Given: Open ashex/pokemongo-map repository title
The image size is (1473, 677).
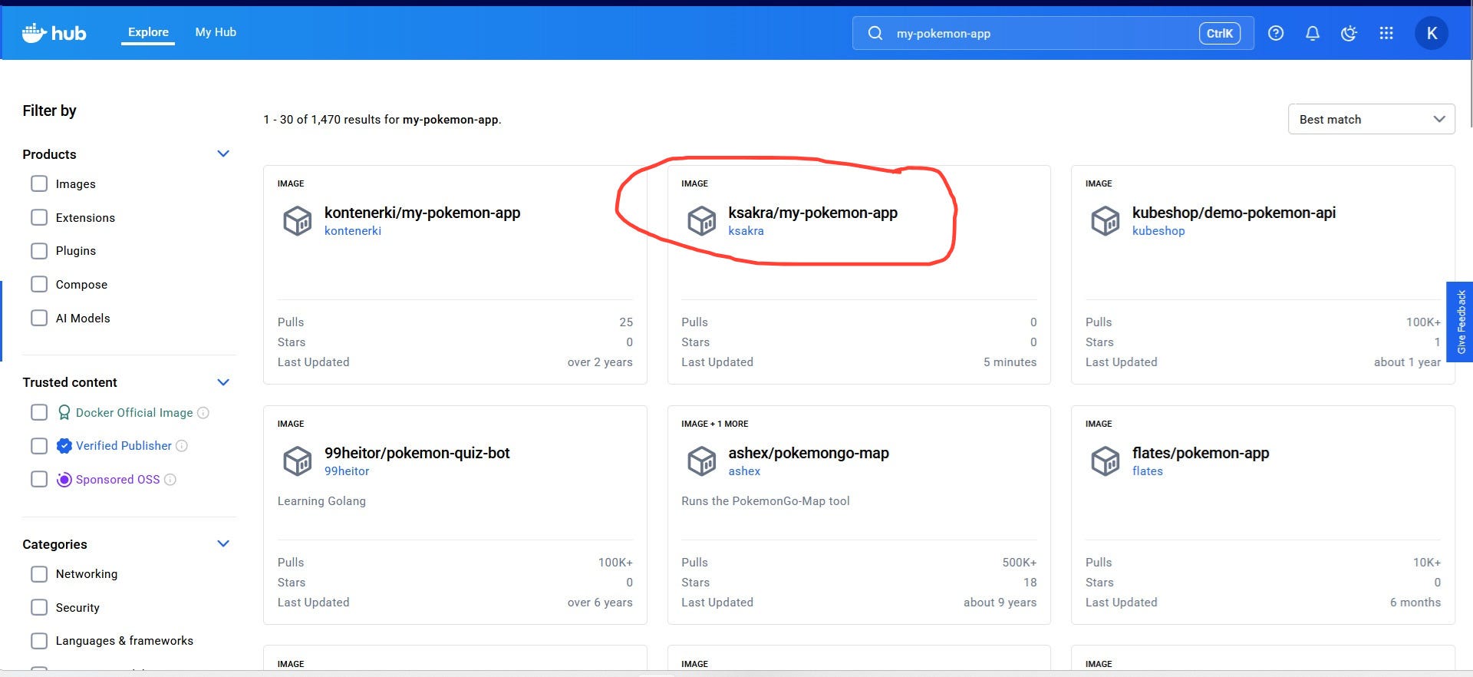Looking at the screenshot, I should [809, 453].
